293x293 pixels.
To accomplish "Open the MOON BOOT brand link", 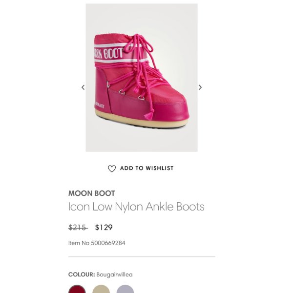I will click(x=92, y=193).
